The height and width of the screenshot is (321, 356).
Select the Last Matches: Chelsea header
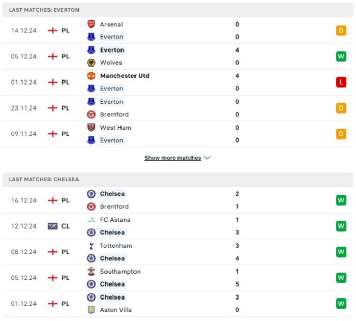[177, 179]
